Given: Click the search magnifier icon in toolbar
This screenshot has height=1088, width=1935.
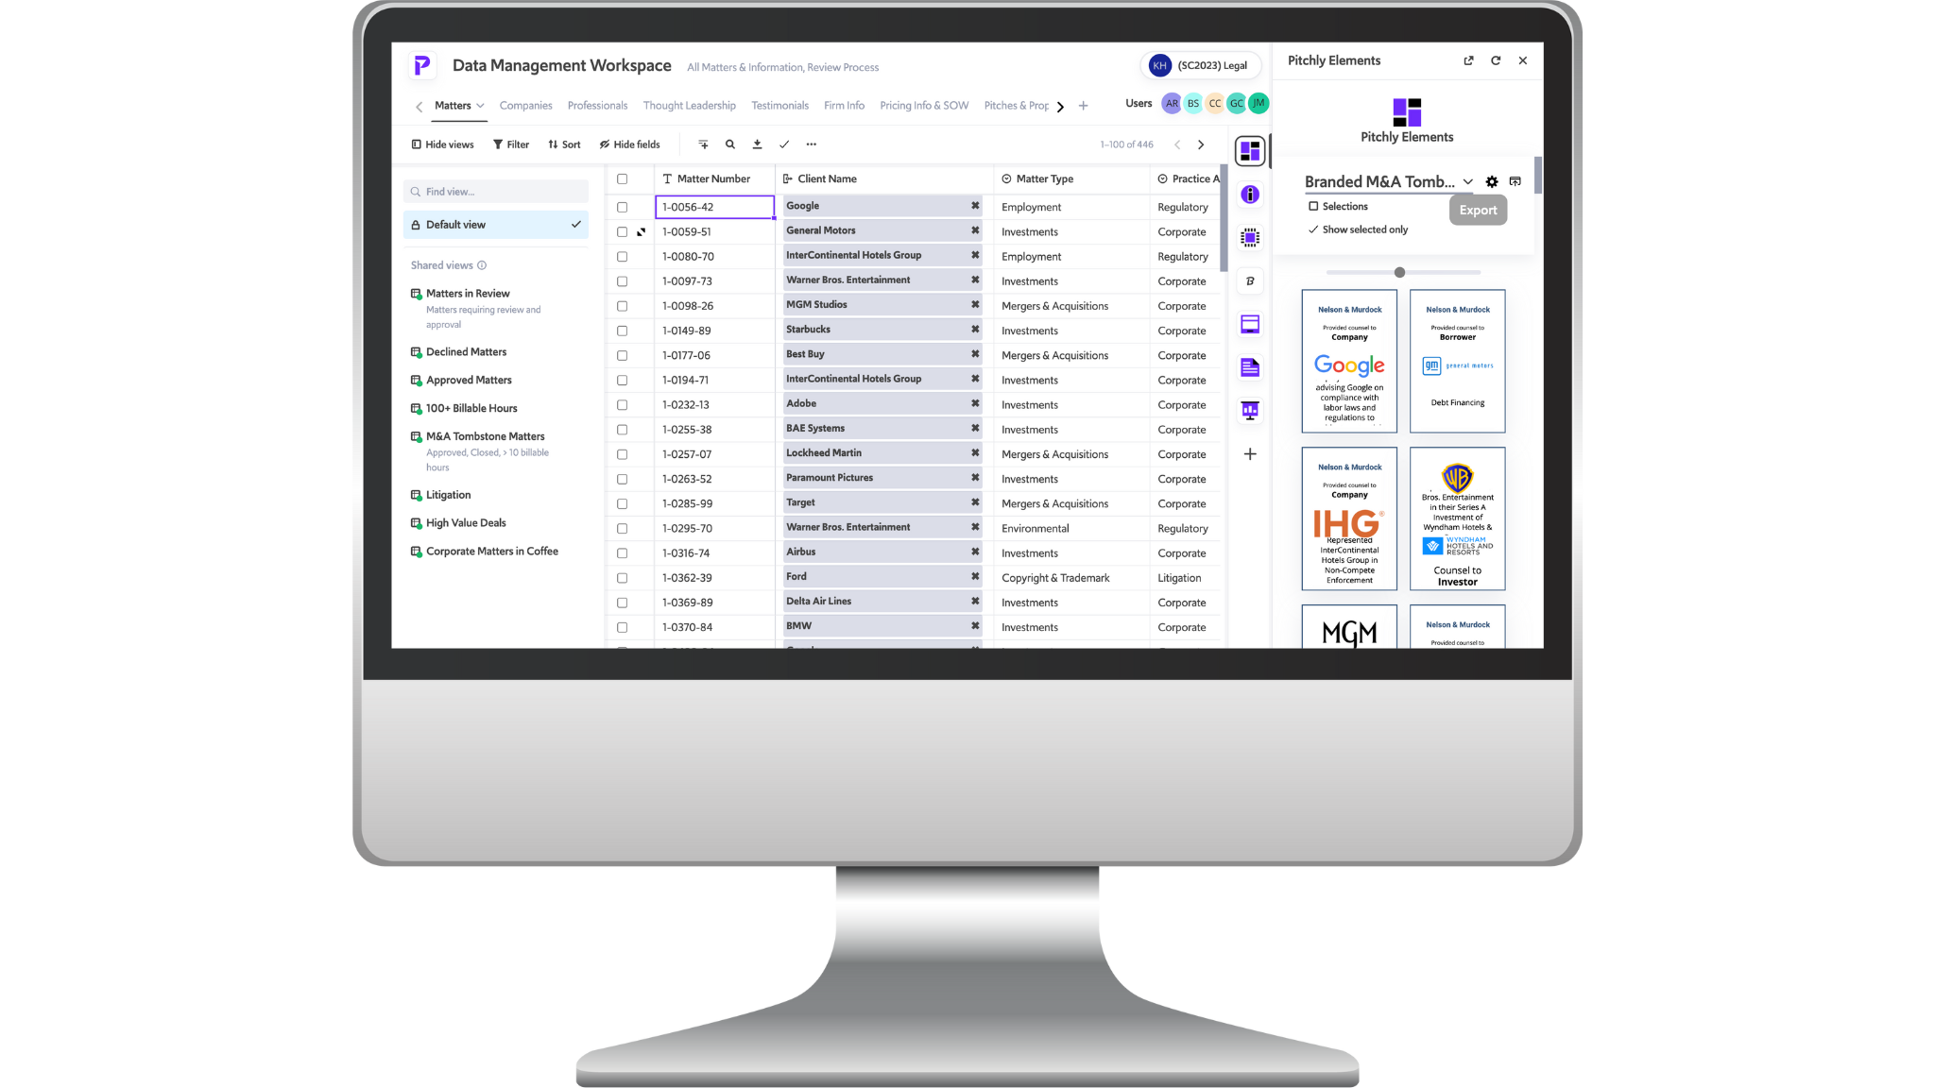Looking at the screenshot, I should [x=729, y=144].
